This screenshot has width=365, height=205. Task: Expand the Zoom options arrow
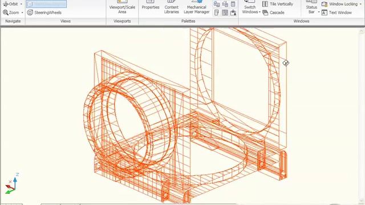click(x=22, y=13)
